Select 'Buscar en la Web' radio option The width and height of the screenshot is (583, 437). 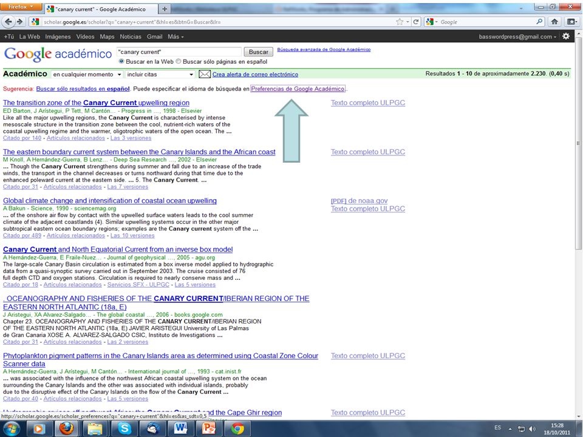(121, 61)
